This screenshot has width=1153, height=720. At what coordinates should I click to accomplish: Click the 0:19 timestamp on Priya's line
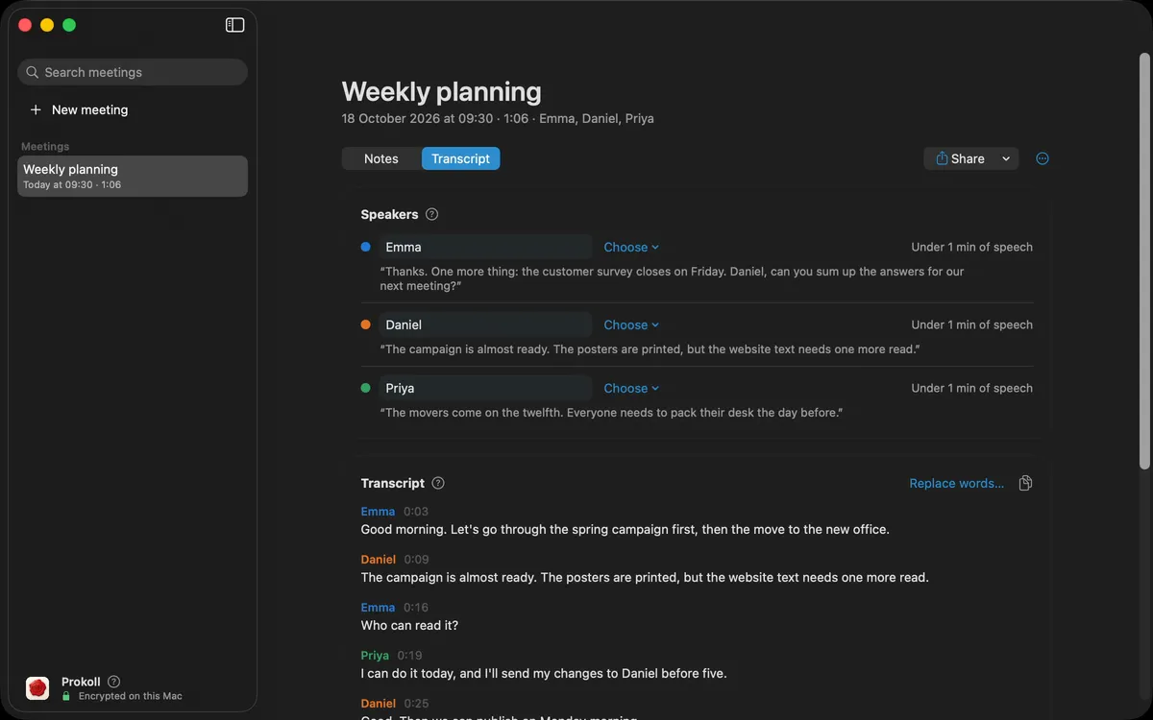pos(410,656)
